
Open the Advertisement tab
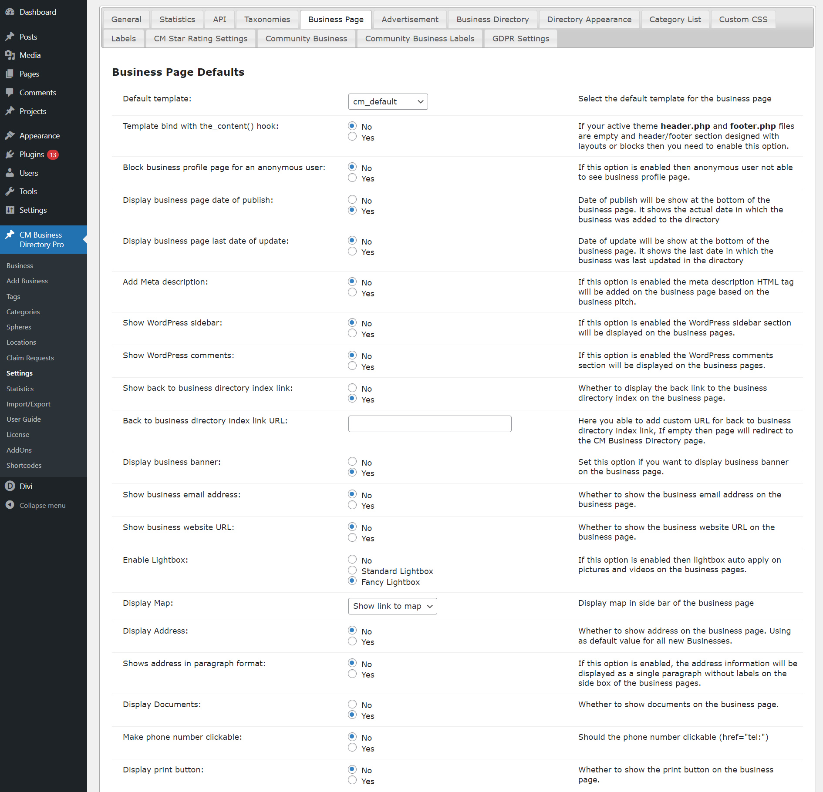pyautogui.click(x=410, y=19)
